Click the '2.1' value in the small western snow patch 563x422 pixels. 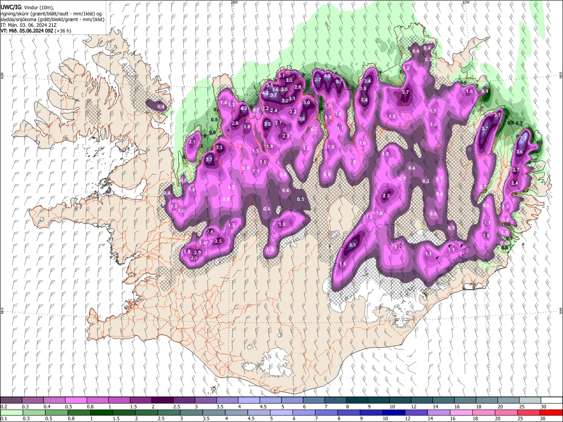[192, 142]
